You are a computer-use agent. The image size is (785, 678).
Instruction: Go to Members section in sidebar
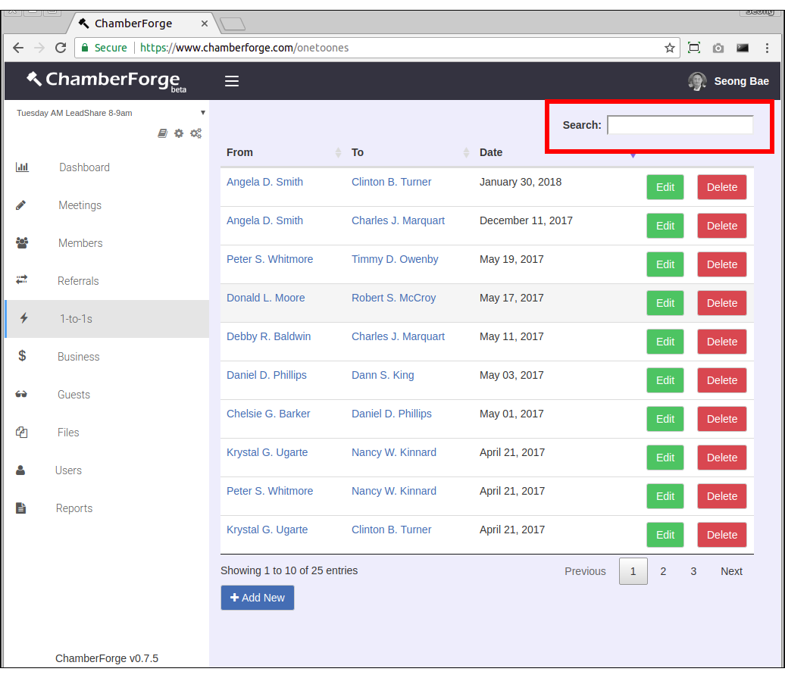tap(80, 243)
